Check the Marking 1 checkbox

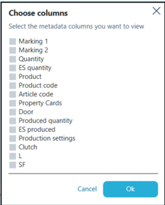click(13, 41)
